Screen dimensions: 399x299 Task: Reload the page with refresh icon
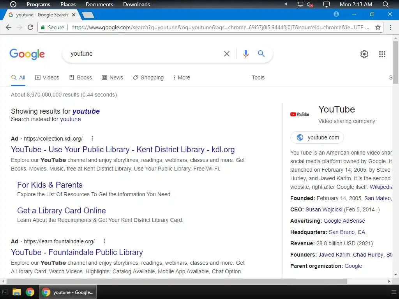[x=30, y=27]
